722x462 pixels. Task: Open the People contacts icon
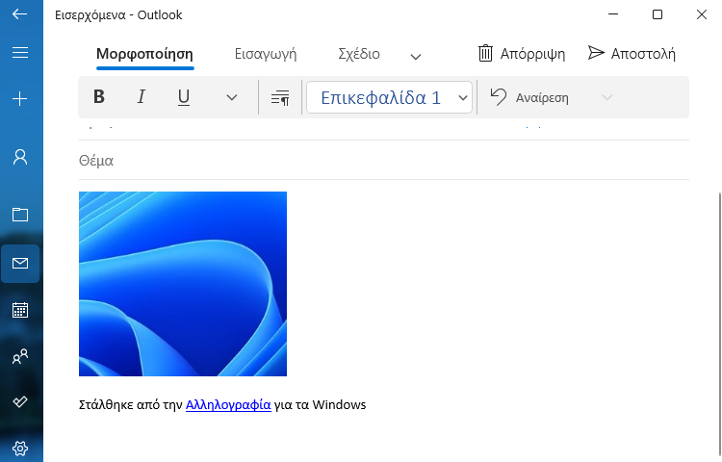point(20,357)
